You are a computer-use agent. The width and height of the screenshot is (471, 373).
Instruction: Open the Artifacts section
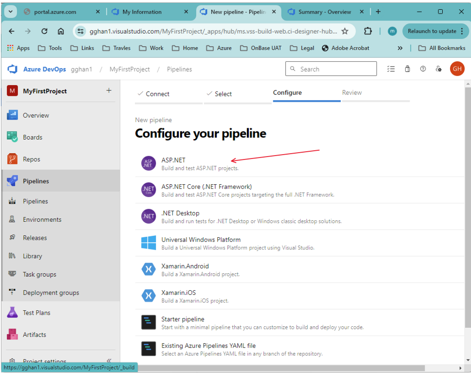[x=34, y=335]
